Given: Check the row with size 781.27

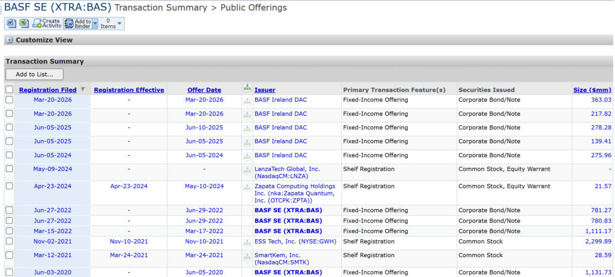Looking at the screenshot, I should coord(10,210).
